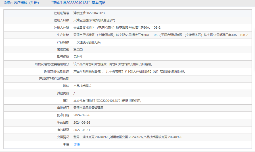This screenshot has width=255, height=152.
Task: Select the 生效日期 value 2024-09-26
Action: [x=82, y=123]
